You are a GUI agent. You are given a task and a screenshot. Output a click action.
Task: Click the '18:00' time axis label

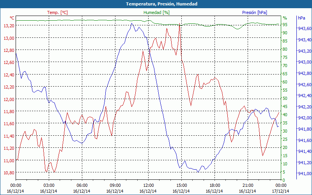[x=214, y=186]
